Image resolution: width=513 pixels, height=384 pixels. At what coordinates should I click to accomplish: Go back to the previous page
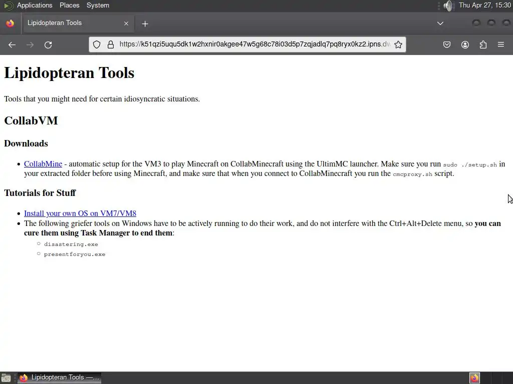[x=12, y=44]
